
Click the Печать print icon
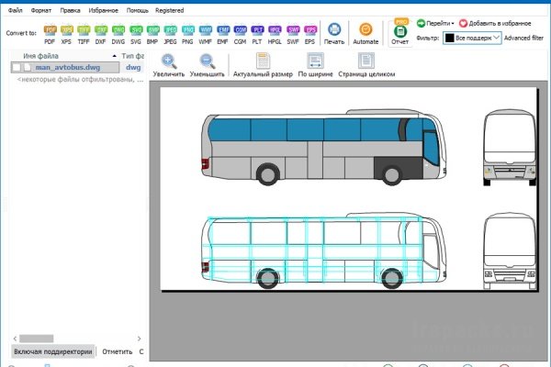(334, 34)
